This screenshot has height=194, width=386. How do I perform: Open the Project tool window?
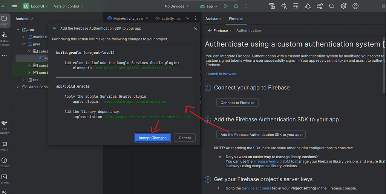[x=5, y=20]
